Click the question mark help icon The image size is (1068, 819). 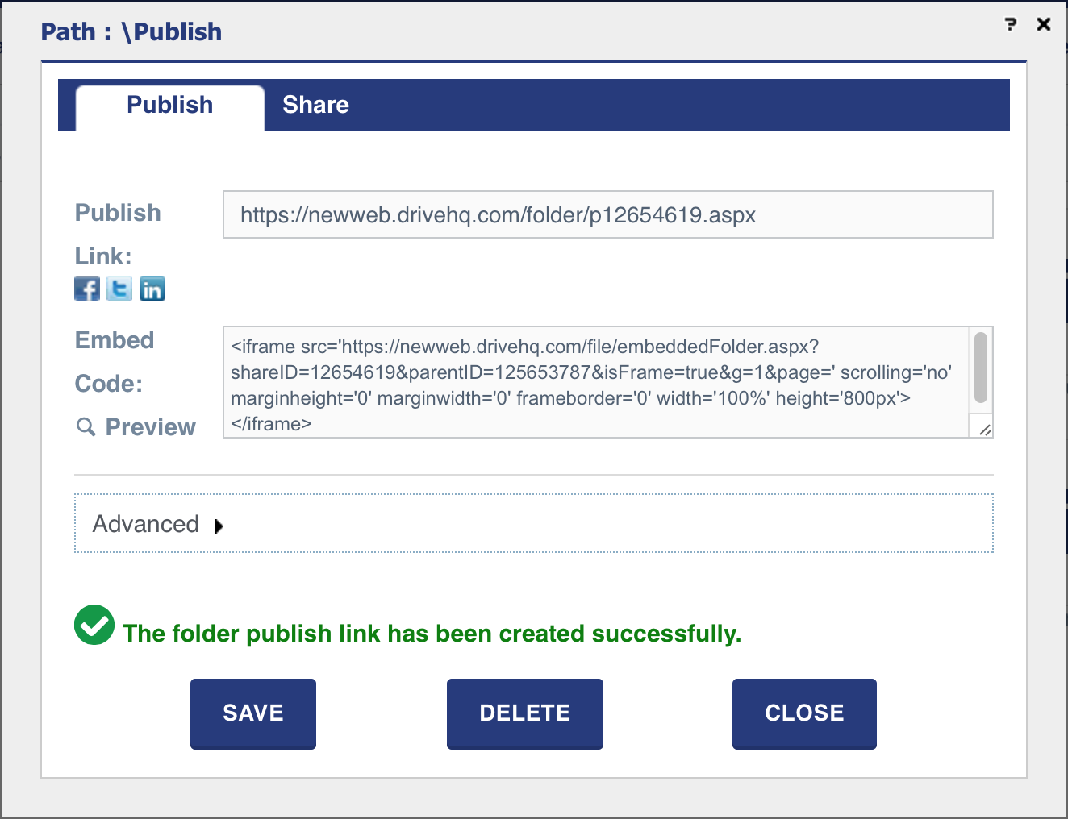pyautogui.click(x=1011, y=24)
